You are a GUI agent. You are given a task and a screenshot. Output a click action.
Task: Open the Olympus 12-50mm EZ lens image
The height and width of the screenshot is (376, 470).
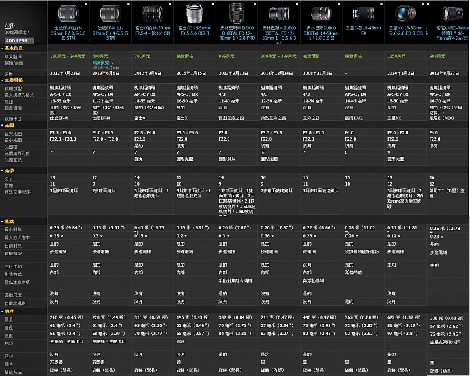[279, 14]
